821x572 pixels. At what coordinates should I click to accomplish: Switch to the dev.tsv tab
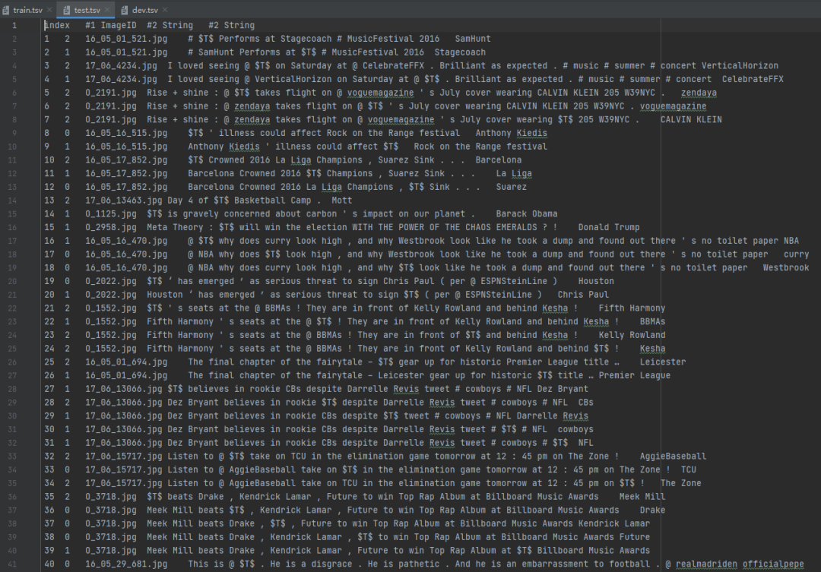145,10
